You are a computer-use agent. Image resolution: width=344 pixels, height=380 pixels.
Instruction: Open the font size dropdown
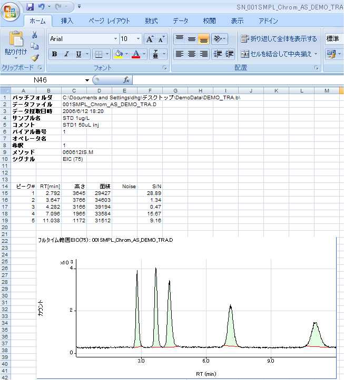[138, 39]
